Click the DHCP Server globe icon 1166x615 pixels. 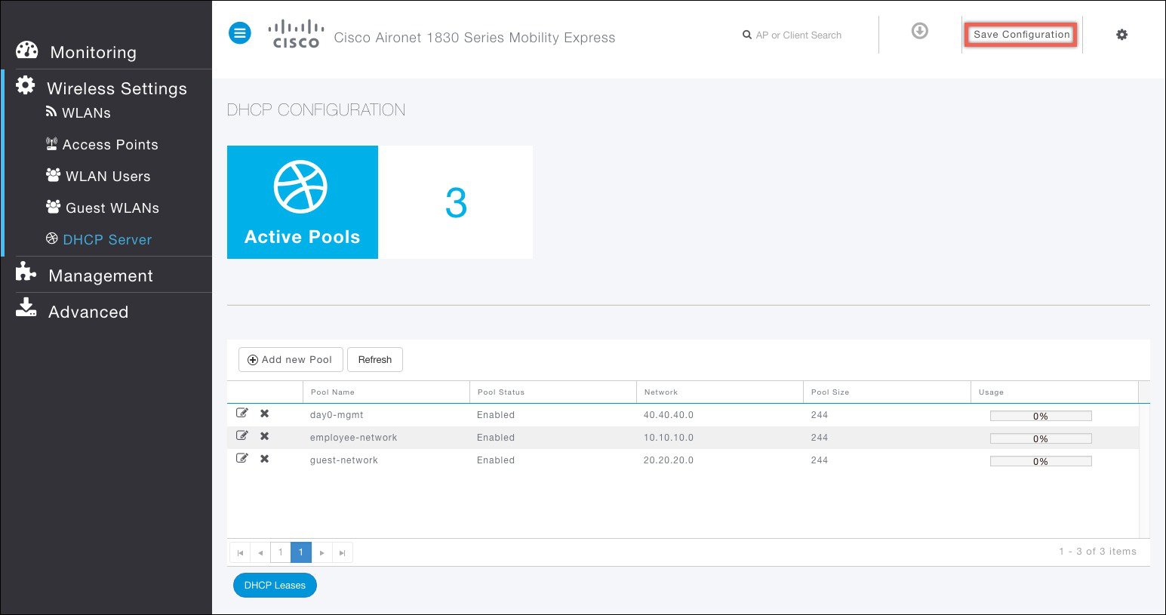[x=52, y=238]
